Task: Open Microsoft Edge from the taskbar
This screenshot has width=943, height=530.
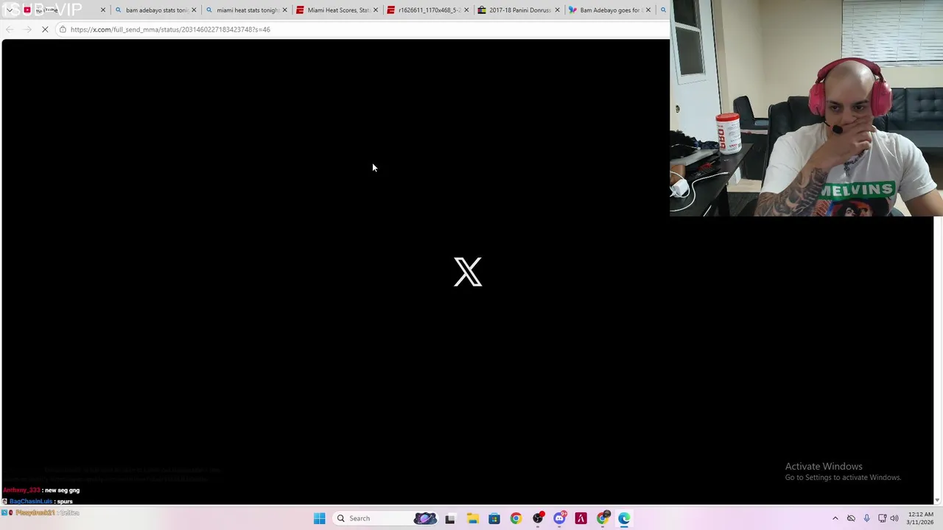Action: pyautogui.click(x=625, y=518)
